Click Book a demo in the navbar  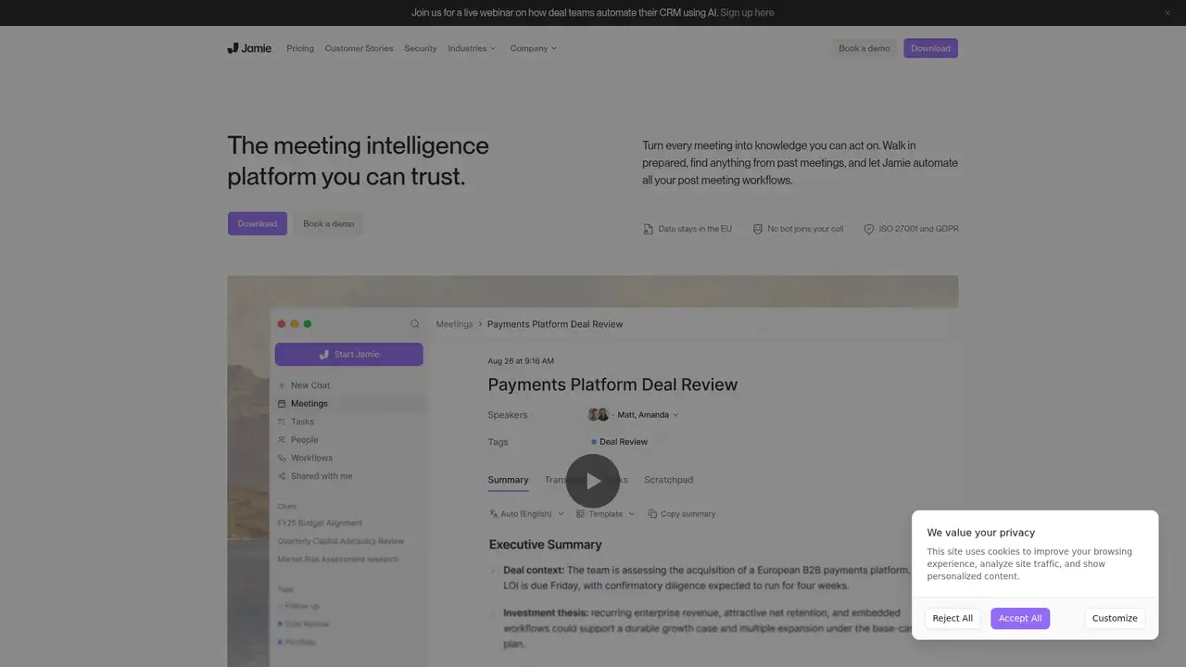(x=864, y=48)
